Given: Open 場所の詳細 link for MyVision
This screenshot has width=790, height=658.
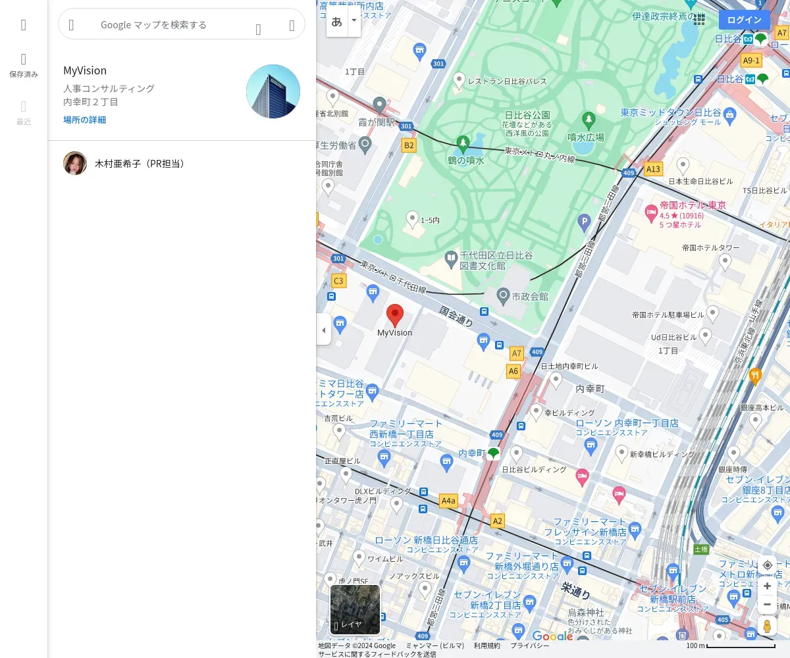Looking at the screenshot, I should [x=84, y=120].
